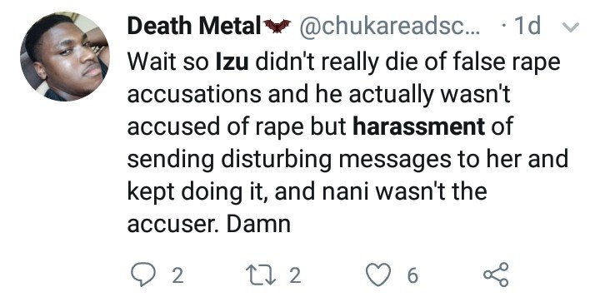Retweet this Death Metal post
The width and height of the screenshot is (600, 302).
tap(261, 275)
